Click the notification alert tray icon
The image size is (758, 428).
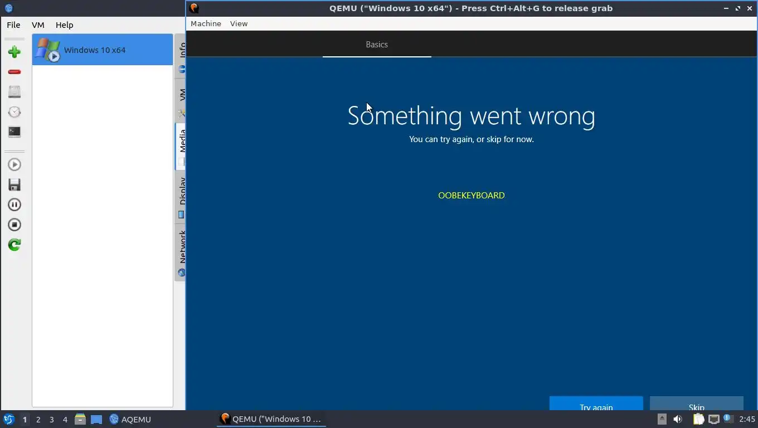pos(728,419)
